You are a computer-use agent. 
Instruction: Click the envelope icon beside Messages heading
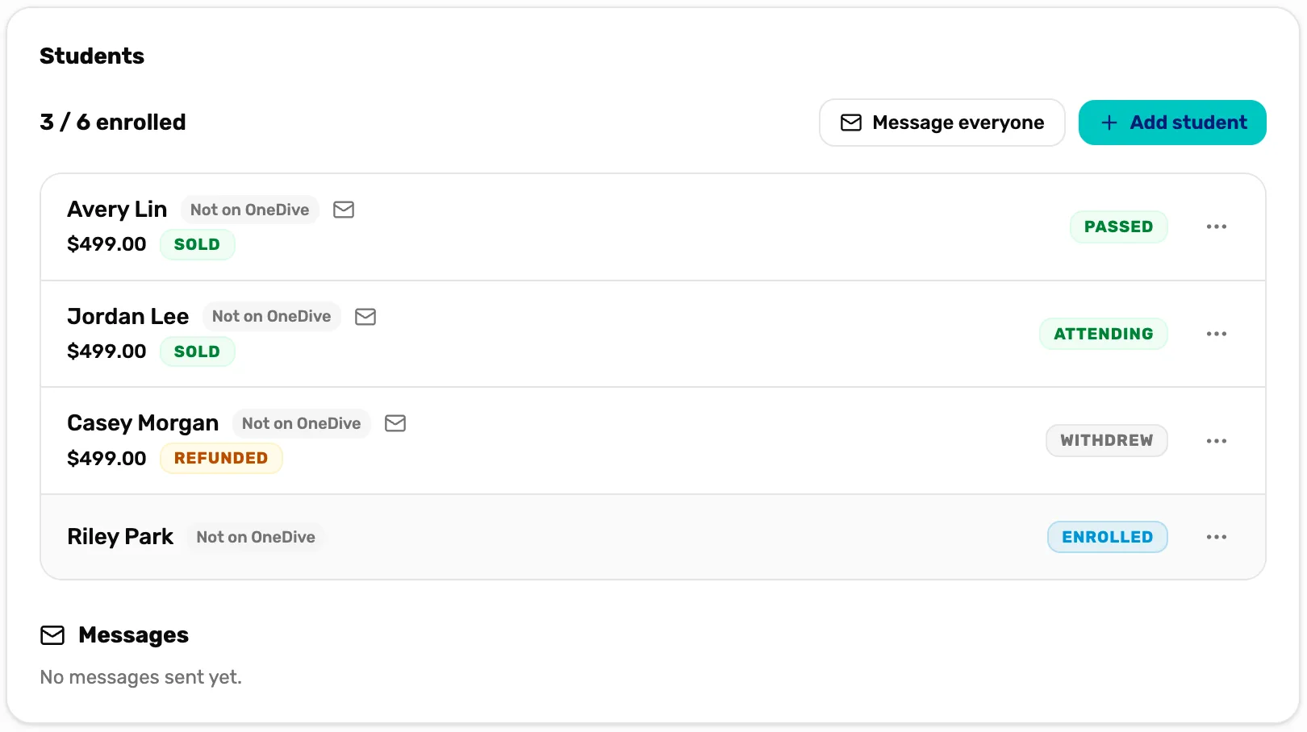pyautogui.click(x=52, y=635)
